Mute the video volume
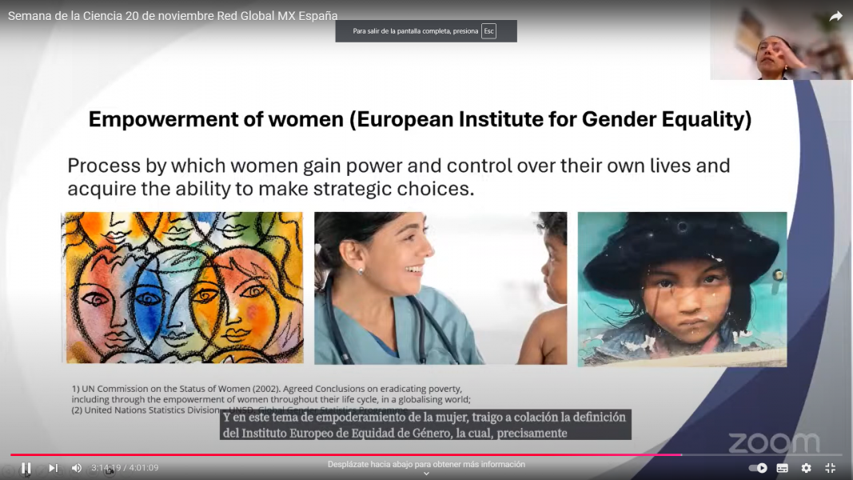853x480 pixels. [x=77, y=468]
